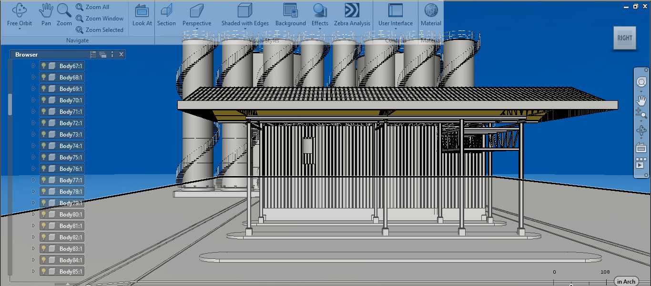The height and width of the screenshot is (286, 651).
Task: Select the Body84:1 body icon
Action: (x=52, y=260)
